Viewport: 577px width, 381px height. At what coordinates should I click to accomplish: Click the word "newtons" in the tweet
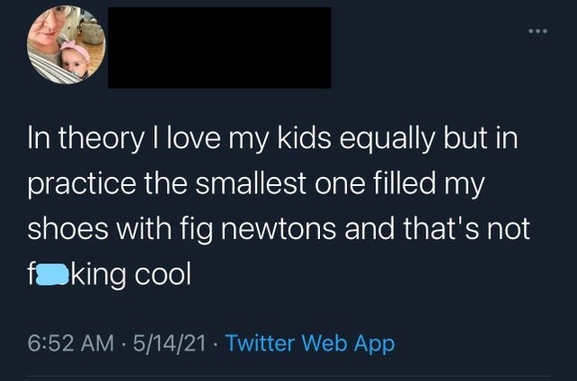[276, 230]
